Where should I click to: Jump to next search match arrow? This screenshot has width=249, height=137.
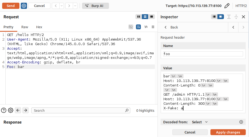[x=25, y=110]
